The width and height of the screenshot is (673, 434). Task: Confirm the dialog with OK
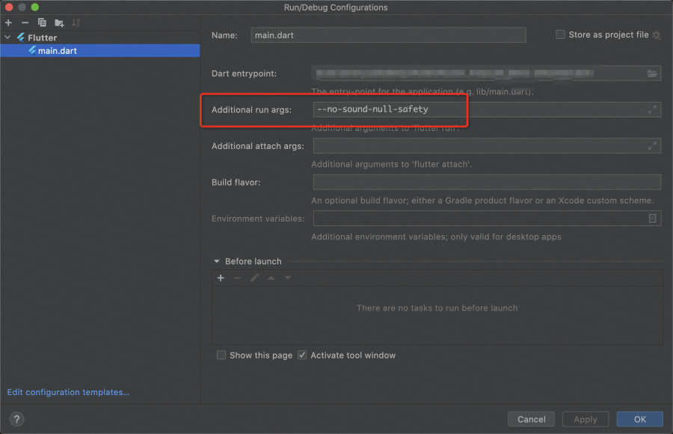coord(639,419)
